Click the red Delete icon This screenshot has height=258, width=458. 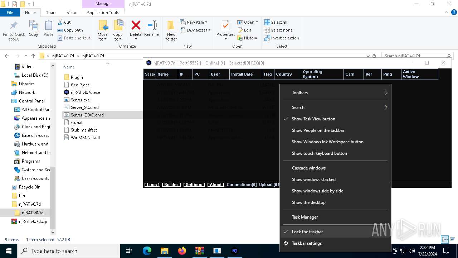click(x=136, y=25)
